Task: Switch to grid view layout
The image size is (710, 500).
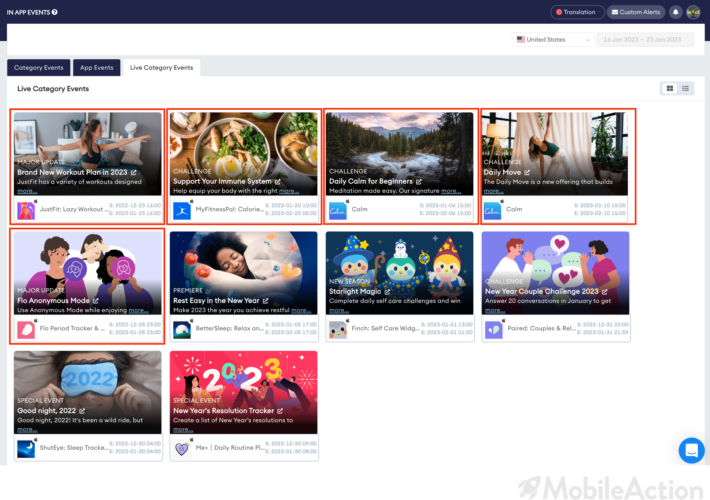Action: coord(670,89)
